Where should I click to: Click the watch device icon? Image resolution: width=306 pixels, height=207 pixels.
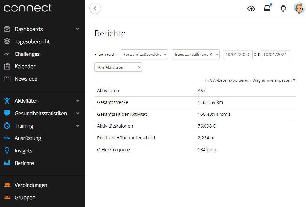pos(283,8)
